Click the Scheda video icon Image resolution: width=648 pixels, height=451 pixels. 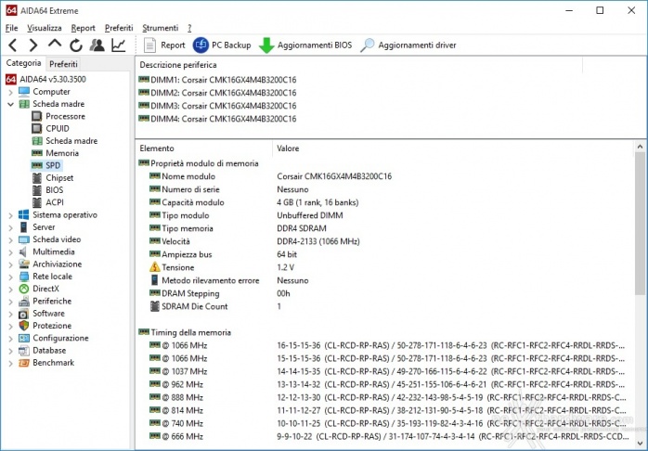pos(24,239)
